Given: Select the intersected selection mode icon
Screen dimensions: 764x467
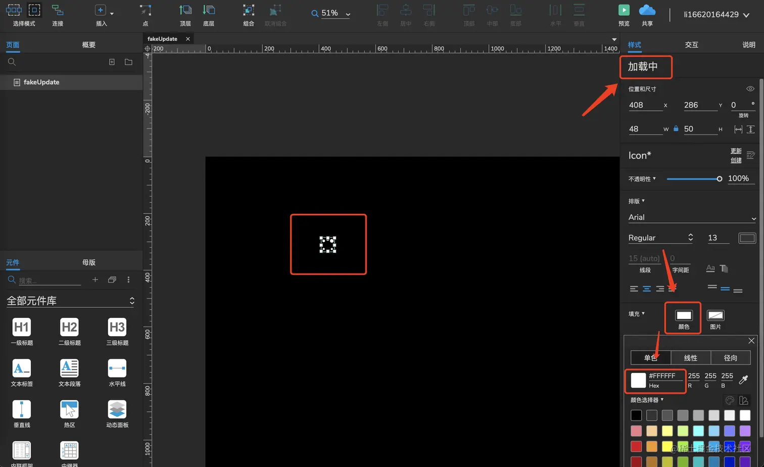Looking at the screenshot, I should point(14,10).
